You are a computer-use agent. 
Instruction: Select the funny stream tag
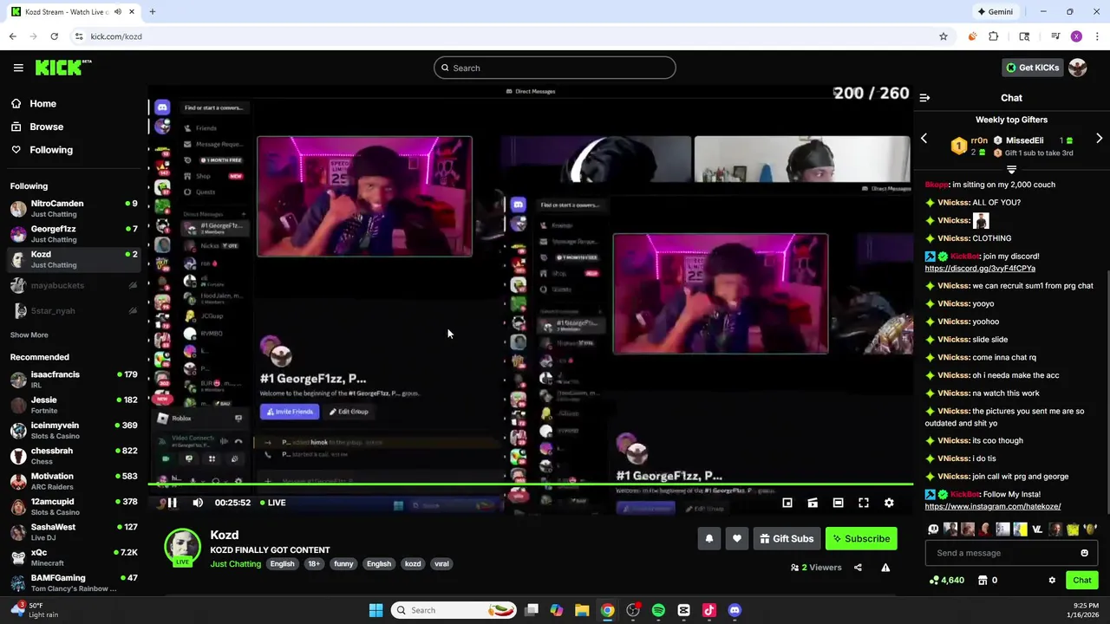pyautogui.click(x=343, y=564)
